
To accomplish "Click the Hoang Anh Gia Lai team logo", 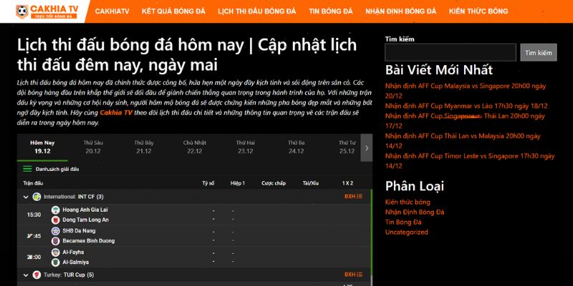I will point(56,209).
